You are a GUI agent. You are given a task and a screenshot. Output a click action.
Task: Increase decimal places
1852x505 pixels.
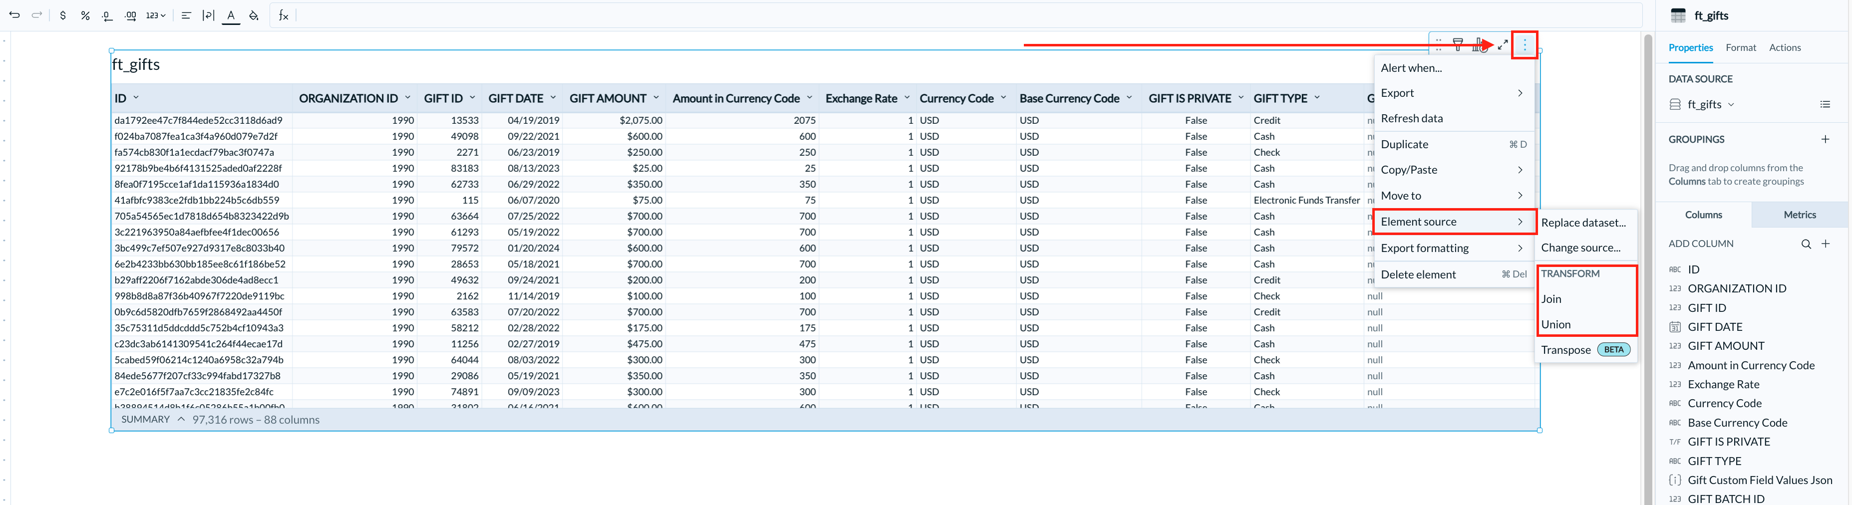click(130, 15)
